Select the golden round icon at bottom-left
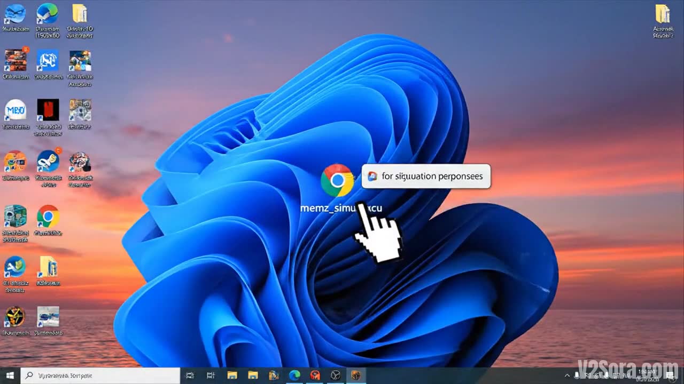 tap(15, 316)
